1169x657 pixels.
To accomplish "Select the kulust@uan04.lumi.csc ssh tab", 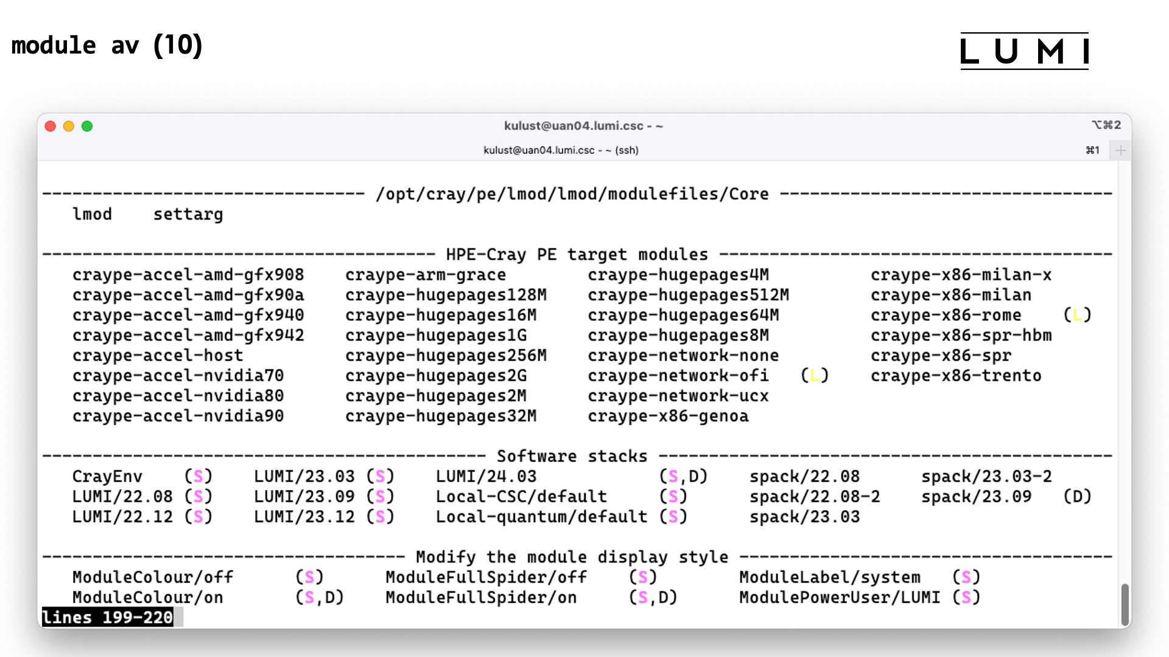I will [x=561, y=150].
